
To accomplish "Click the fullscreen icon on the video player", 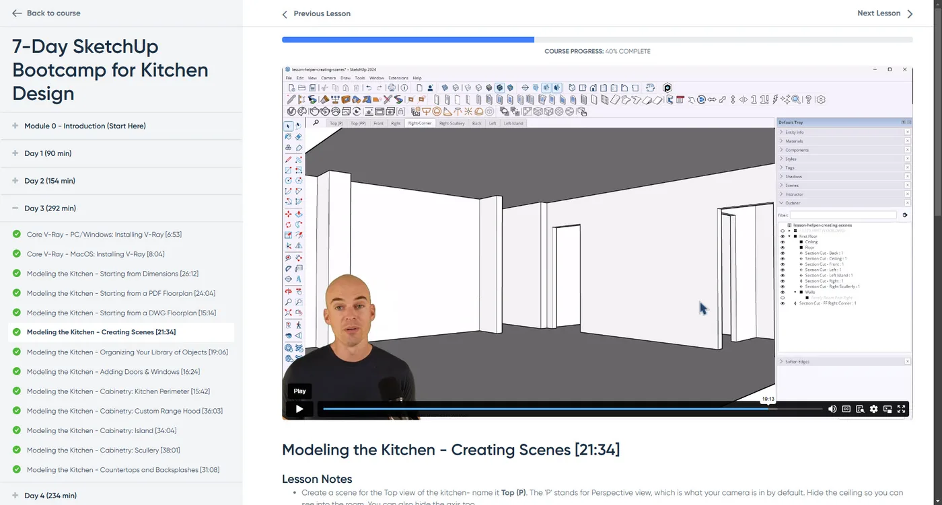I will (902, 409).
